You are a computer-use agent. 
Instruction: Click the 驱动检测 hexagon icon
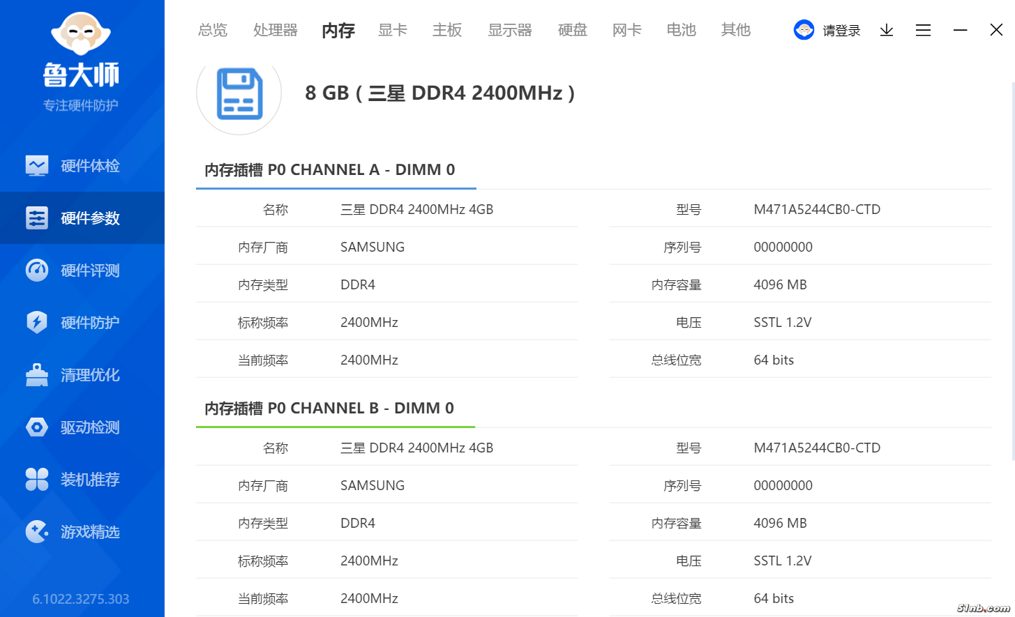pos(37,427)
